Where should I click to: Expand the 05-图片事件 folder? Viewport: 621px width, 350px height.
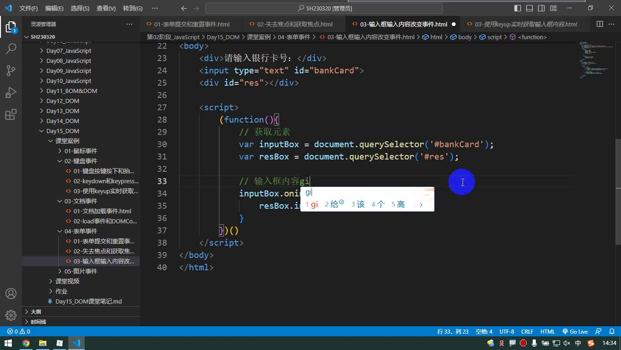tap(81, 271)
